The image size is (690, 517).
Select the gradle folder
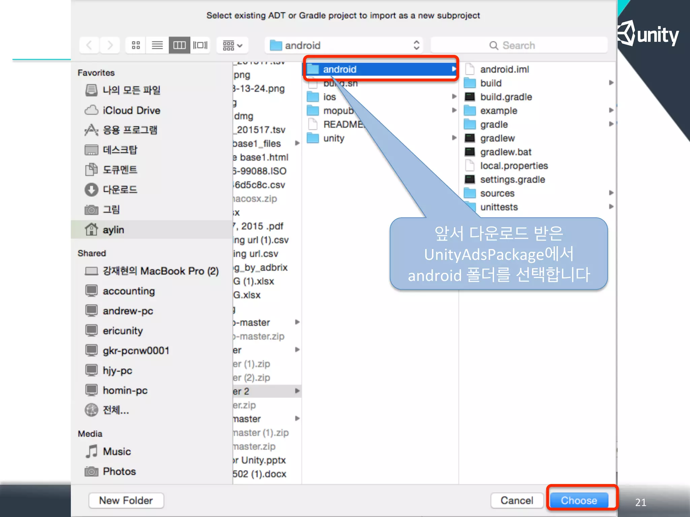pos(486,125)
